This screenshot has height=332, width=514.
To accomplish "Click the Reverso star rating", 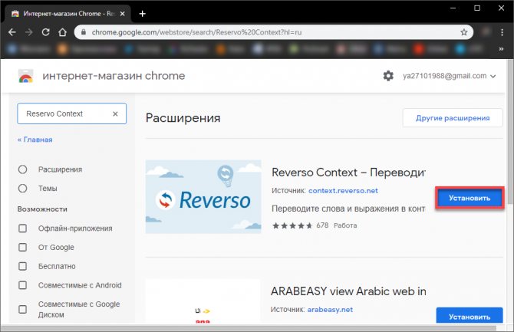I will 292,225.
